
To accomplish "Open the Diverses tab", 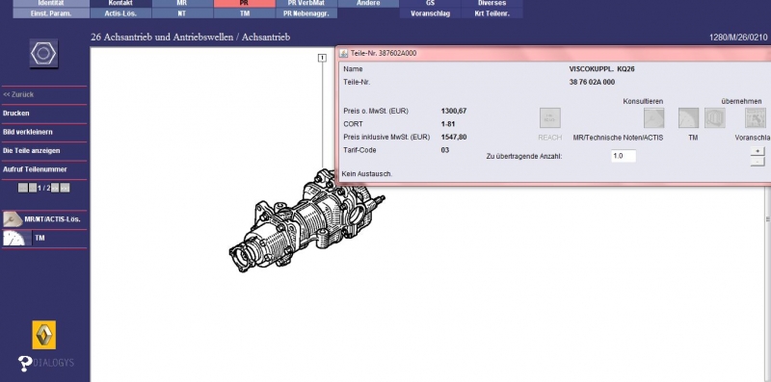I will 492,3.
